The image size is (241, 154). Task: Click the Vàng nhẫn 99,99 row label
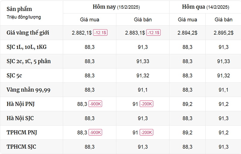(x=28, y=90)
